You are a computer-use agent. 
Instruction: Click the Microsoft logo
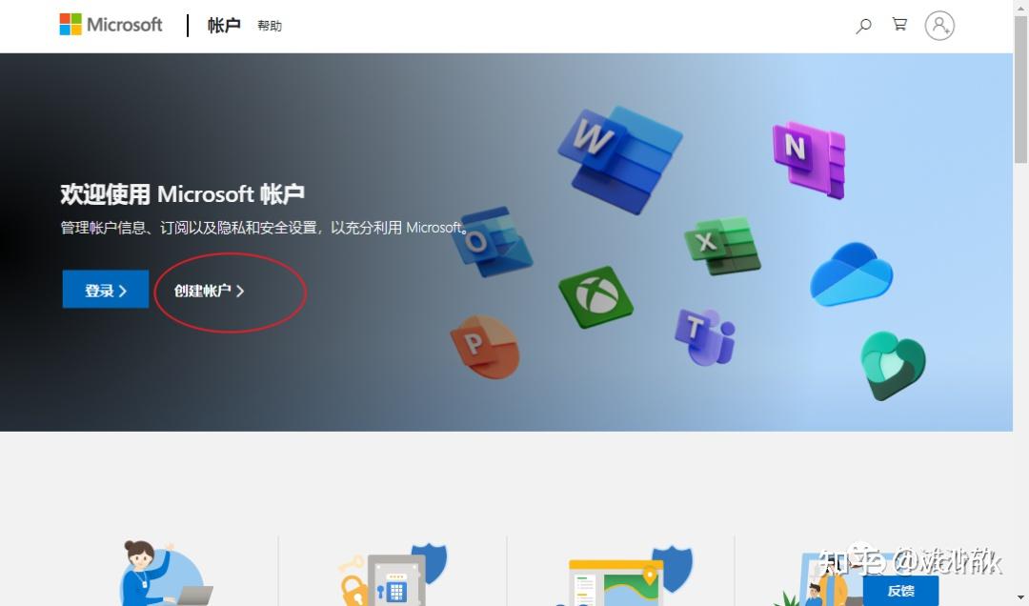(111, 25)
